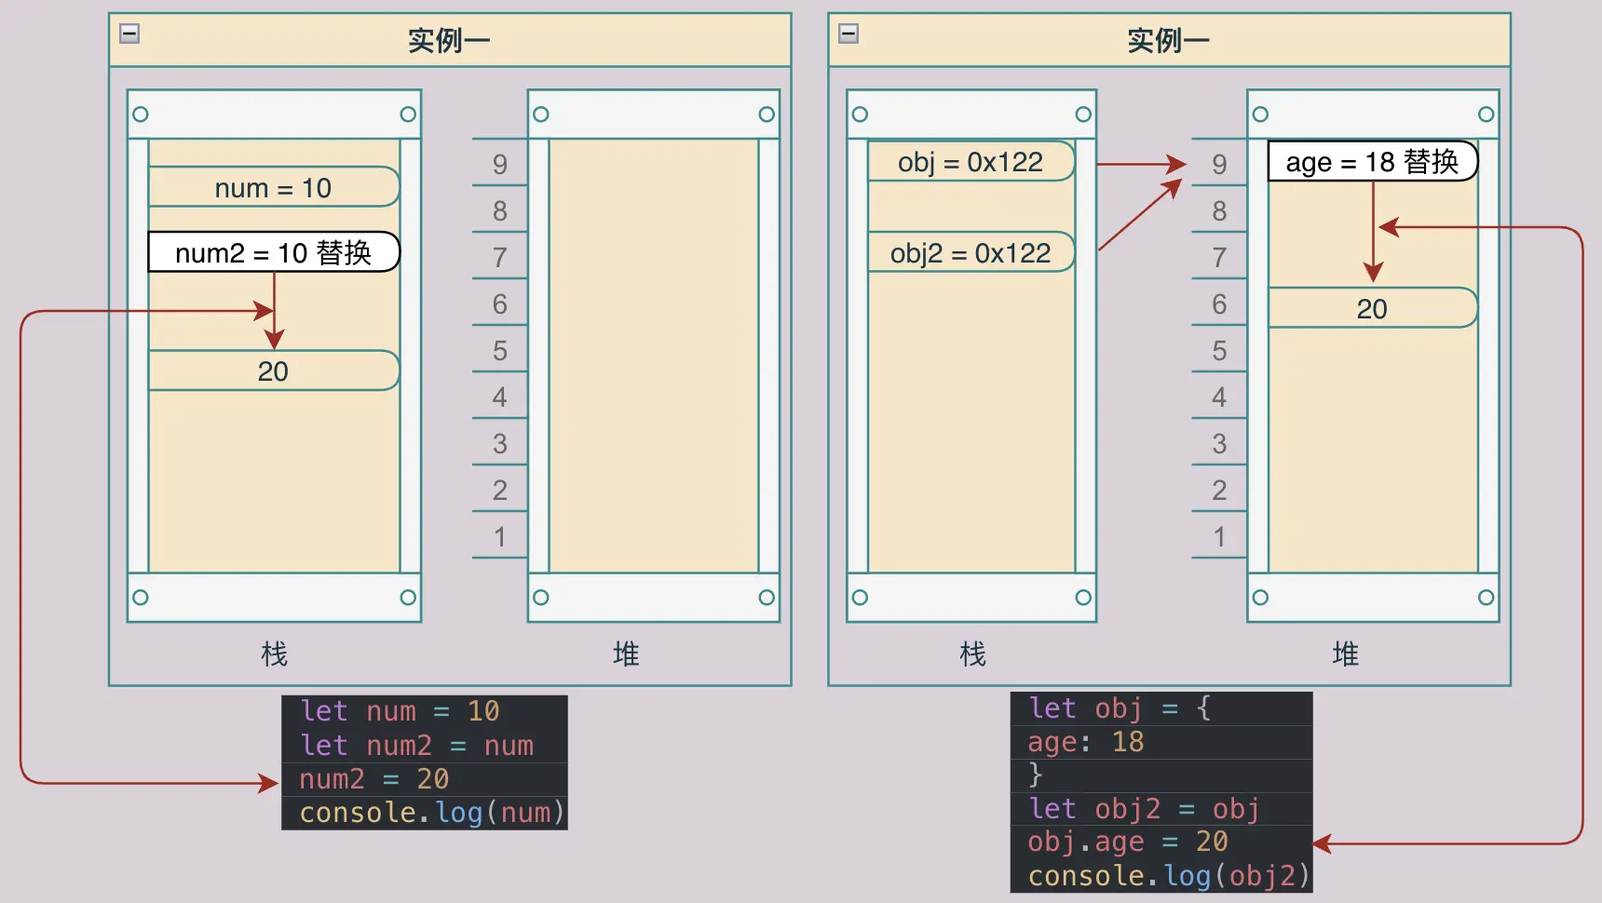The image size is (1602, 903).
Task: Click address "9" beside the age = 18 box
Action: 1219,165
